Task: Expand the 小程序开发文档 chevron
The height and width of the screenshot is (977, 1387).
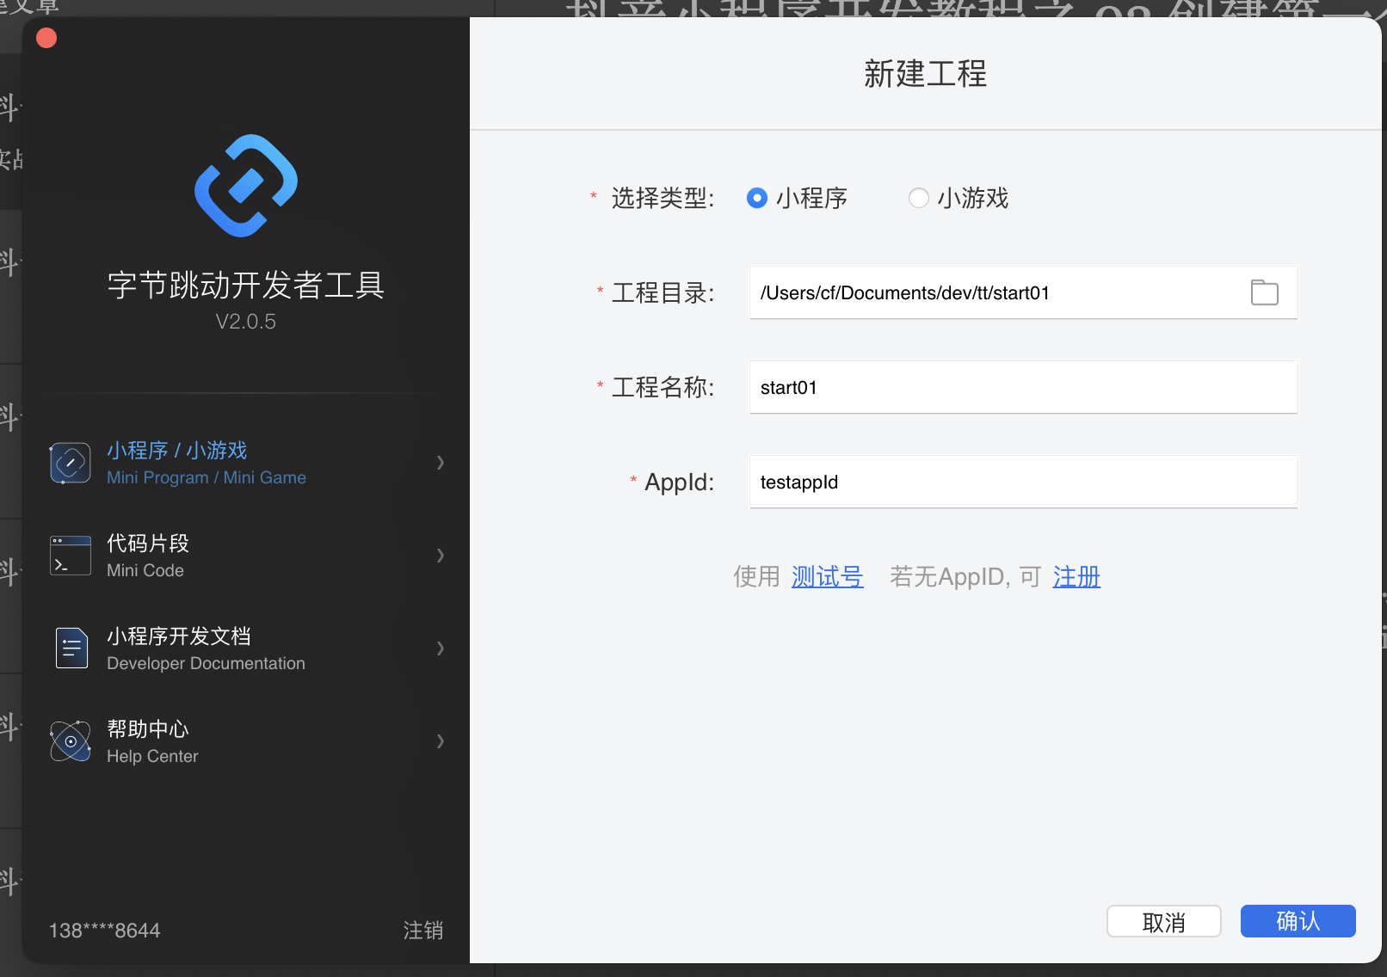Action: [441, 648]
